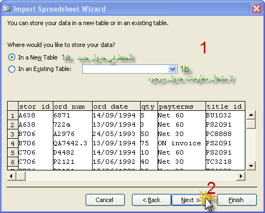The height and width of the screenshot is (213, 265).
Task: Click the preview vertical scrollbar up arrow
Action: [x=251, y=115]
